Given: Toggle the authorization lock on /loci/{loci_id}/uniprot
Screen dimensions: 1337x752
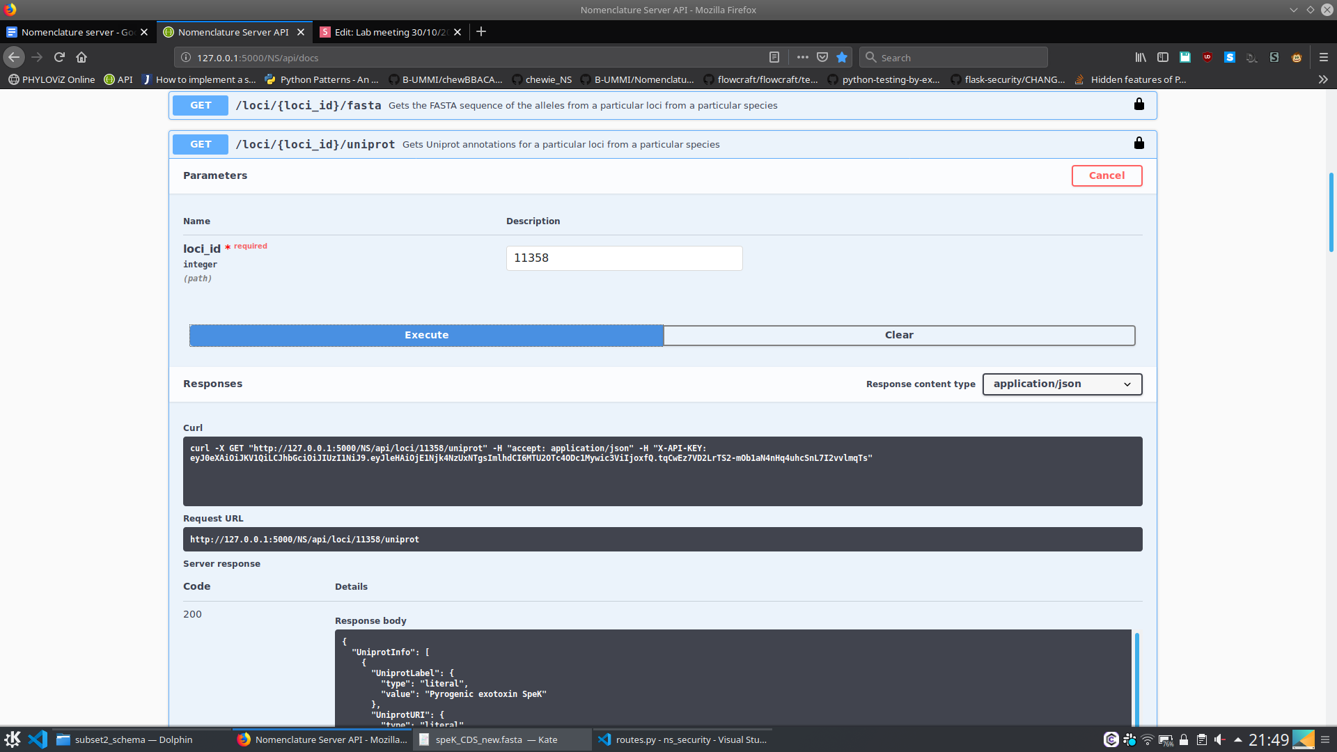Looking at the screenshot, I should (1139, 143).
